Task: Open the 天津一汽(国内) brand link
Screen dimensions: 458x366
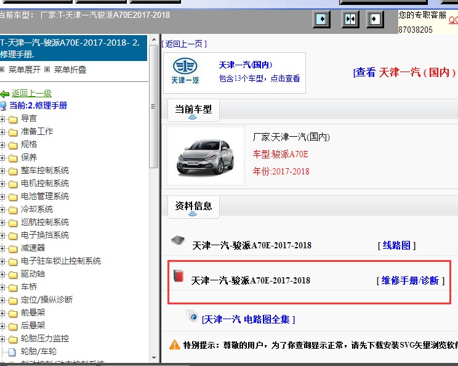Action: [x=246, y=65]
